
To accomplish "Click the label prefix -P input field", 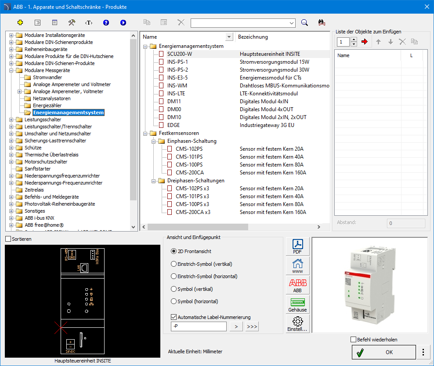I will [199, 326].
